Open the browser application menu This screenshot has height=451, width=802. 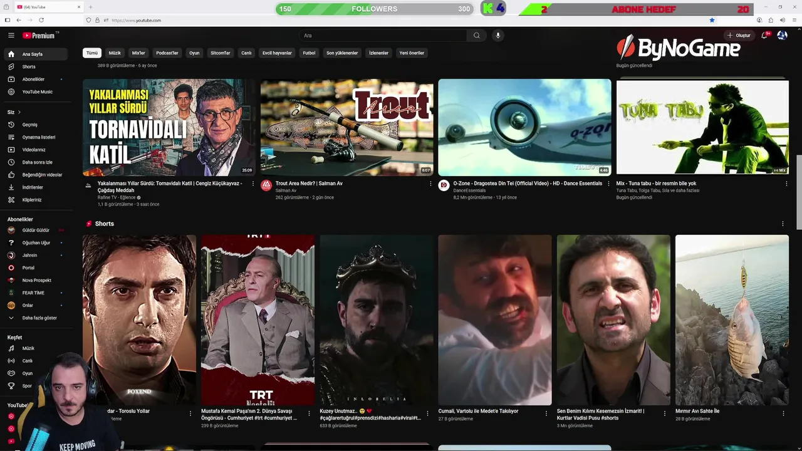click(794, 20)
